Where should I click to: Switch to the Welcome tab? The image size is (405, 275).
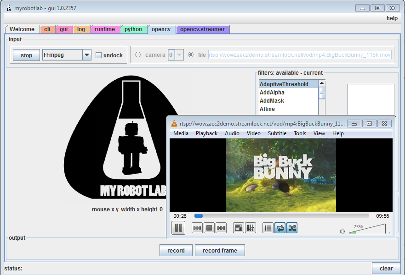point(22,29)
